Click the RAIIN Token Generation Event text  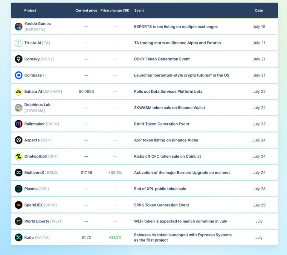[x=162, y=124]
